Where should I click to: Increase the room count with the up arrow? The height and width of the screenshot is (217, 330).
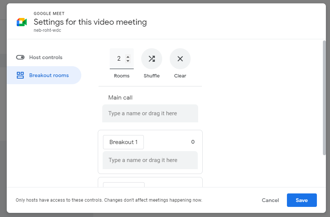click(128, 57)
